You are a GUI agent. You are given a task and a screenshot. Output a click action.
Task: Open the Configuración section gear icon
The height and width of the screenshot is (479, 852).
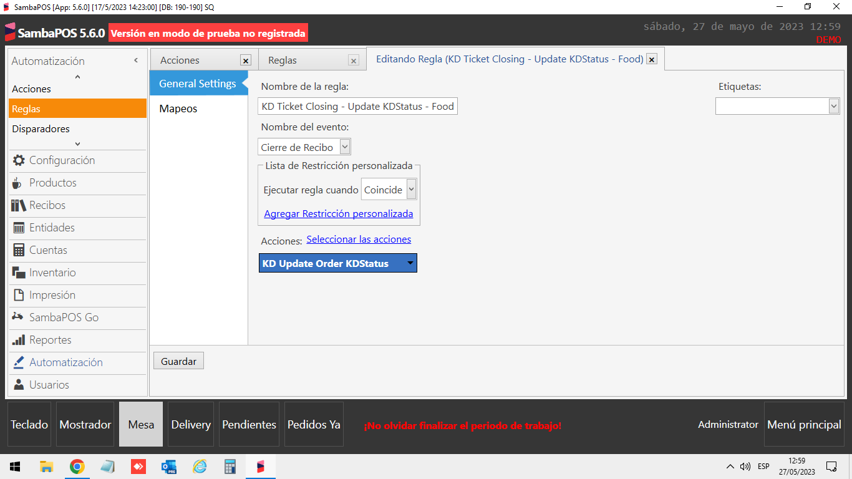point(19,160)
